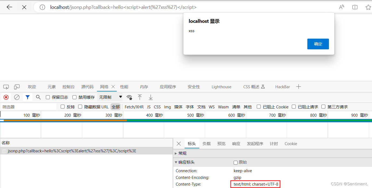The width and height of the screenshot is (372, 188).
Task: Close the Network tab with its X
Action: (x=113, y=87)
